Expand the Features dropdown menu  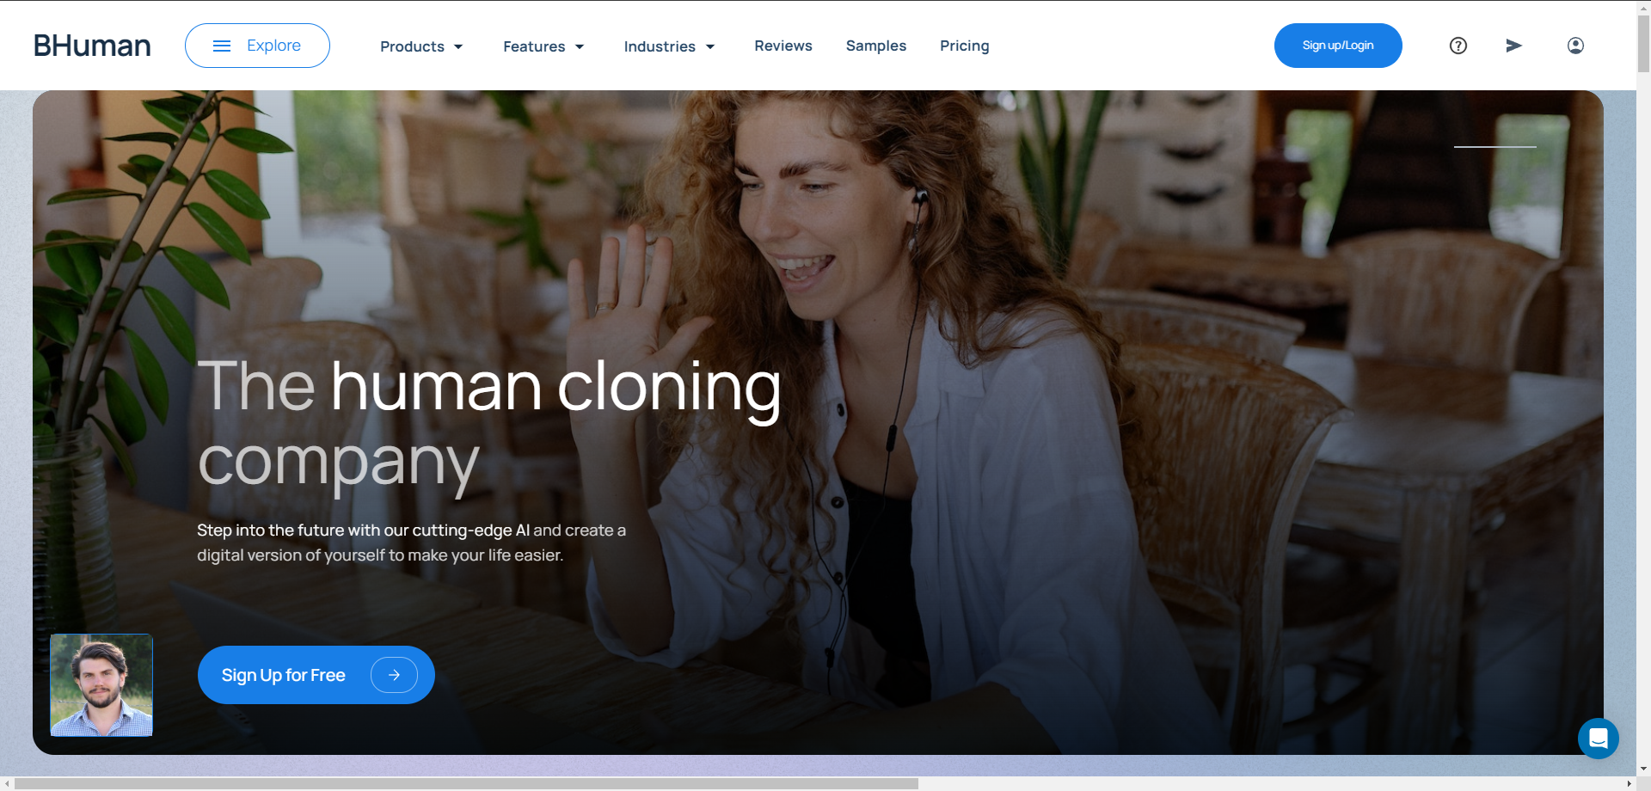tap(543, 46)
